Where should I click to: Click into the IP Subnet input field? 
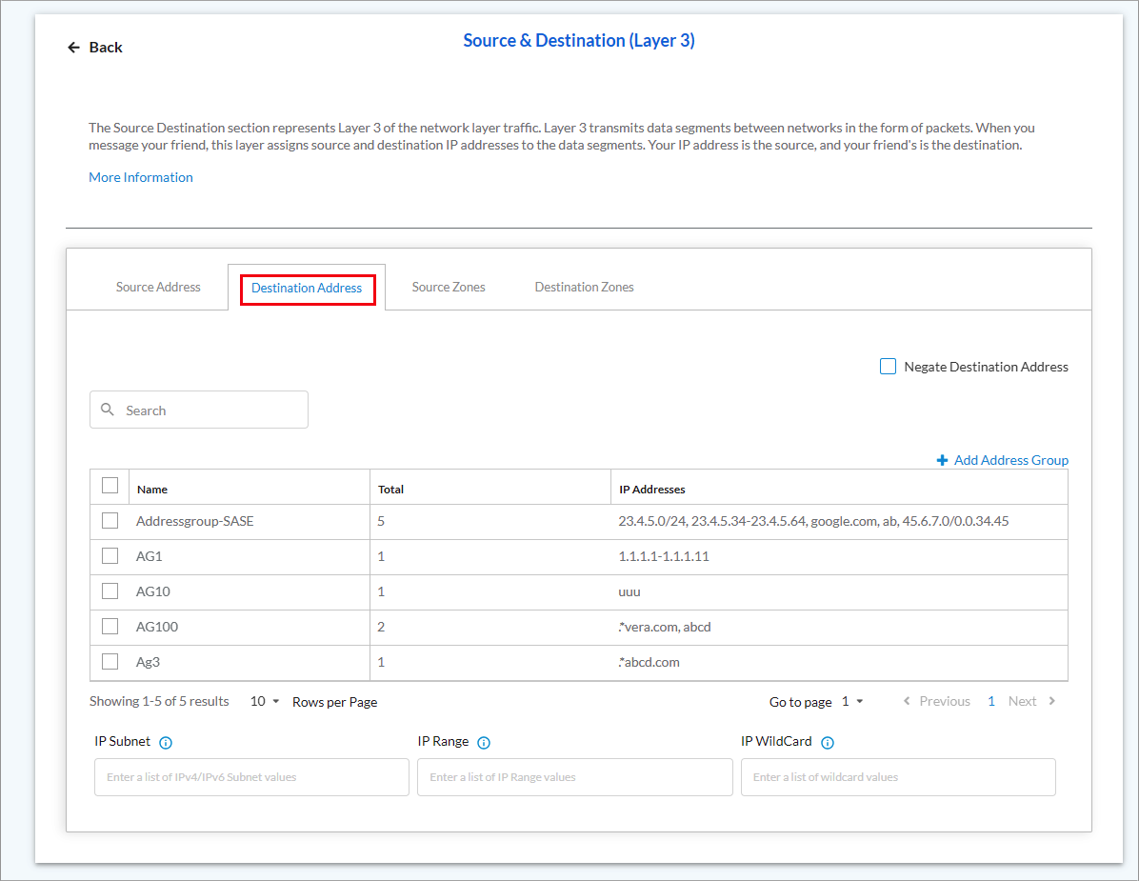pos(251,777)
